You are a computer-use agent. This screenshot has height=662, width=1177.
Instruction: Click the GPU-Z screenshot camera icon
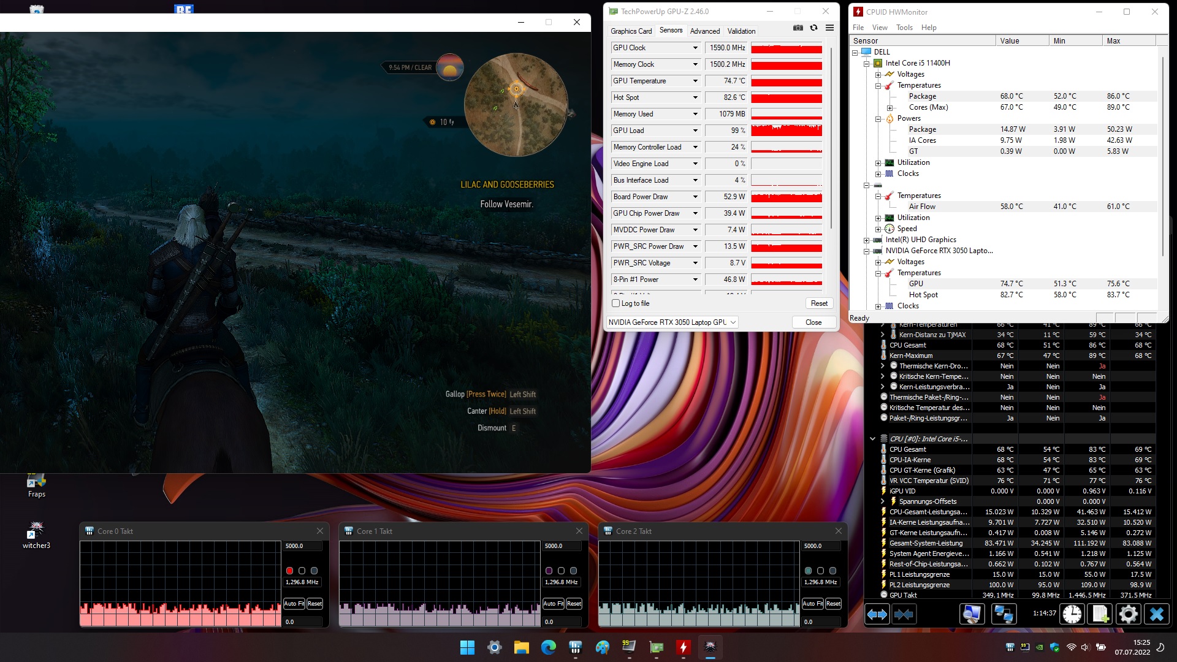[x=798, y=28]
